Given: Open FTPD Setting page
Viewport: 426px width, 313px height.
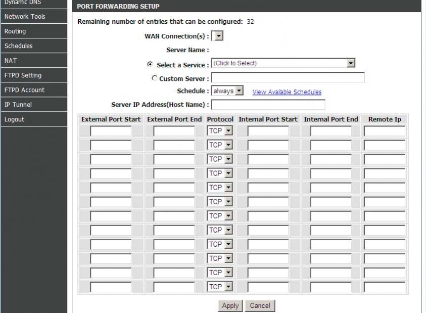Looking at the screenshot, I should pyautogui.click(x=34, y=75).
